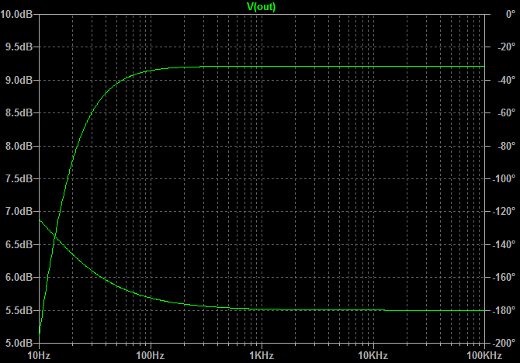Image resolution: width=520 pixels, height=363 pixels.
Task: Click the -20° phase axis label
Action: click(x=507, y=47)
